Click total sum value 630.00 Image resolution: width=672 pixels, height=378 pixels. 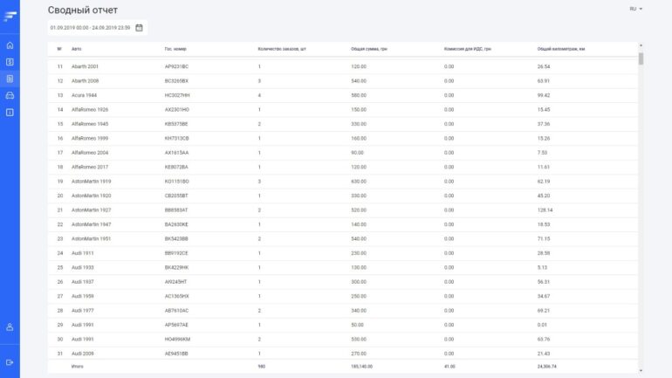click(x=359, y=182)
